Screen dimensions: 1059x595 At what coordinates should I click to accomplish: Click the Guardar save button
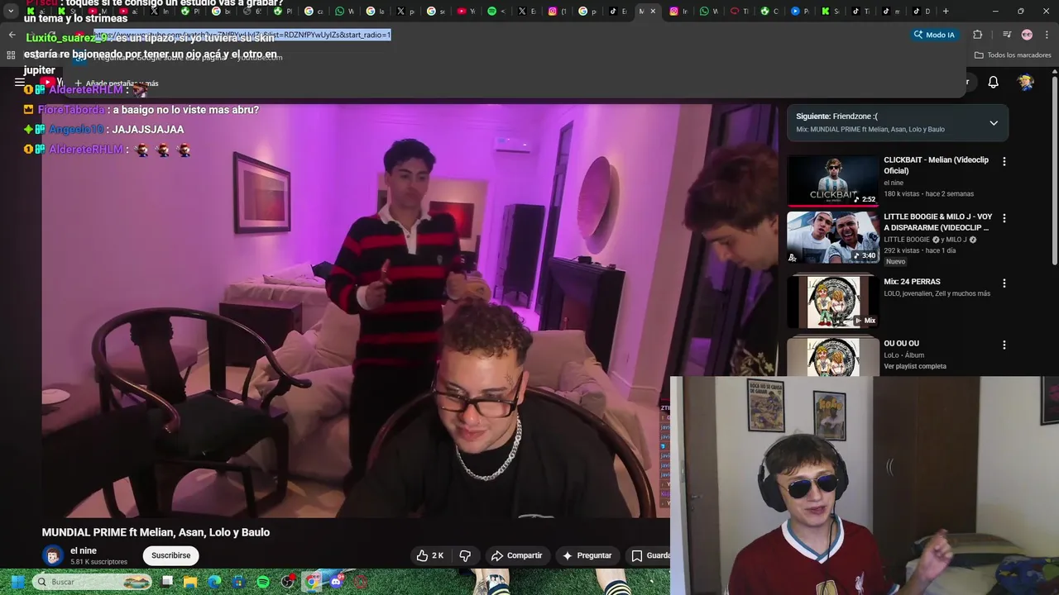click(x=649, y=555)
